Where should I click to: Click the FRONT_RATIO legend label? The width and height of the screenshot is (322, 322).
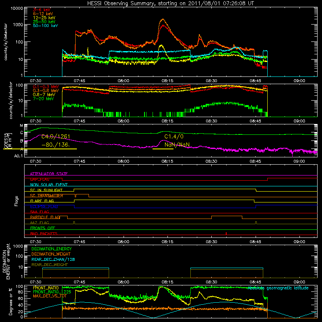[x=46, y=288]
